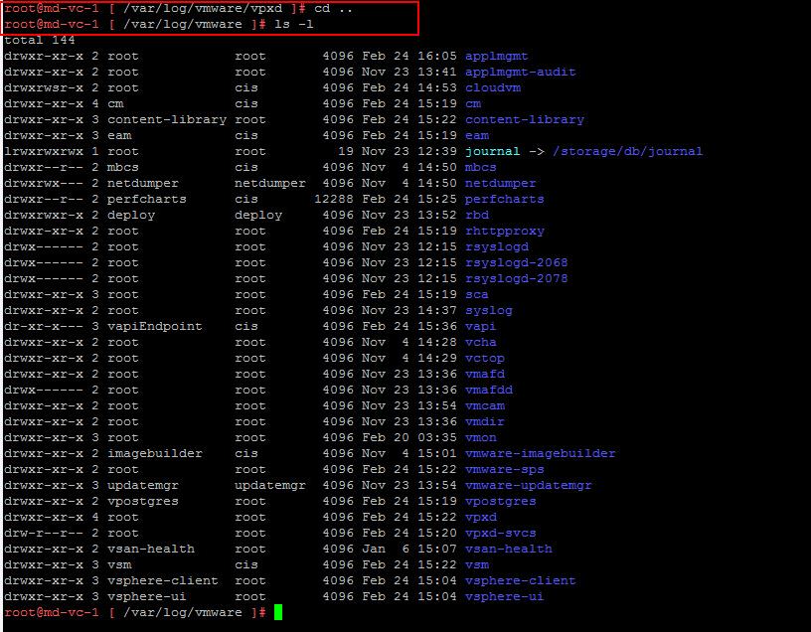Click the journal symlink name
This screenshot has height=632, width=811.
(492, 152)
